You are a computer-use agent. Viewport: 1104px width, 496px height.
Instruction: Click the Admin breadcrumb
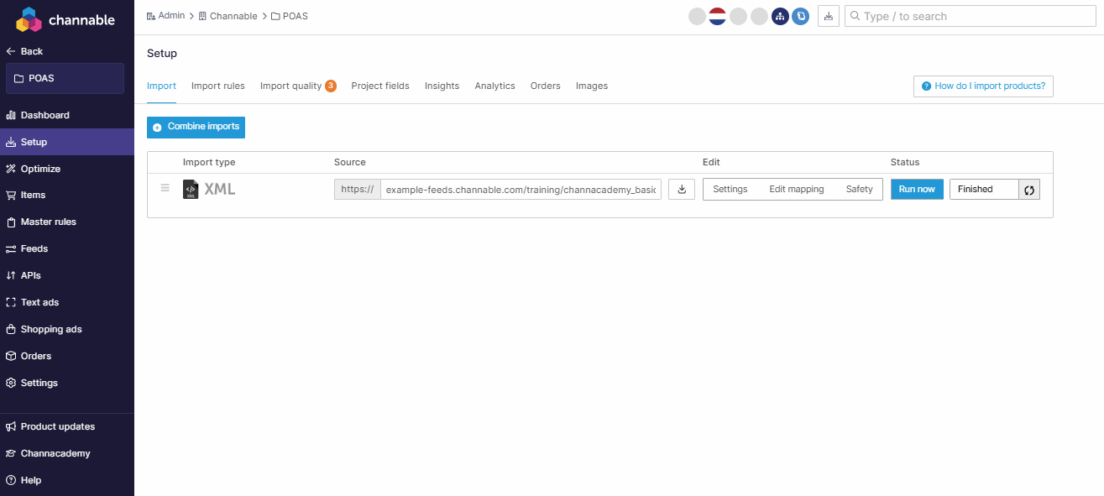click(165, 16)
